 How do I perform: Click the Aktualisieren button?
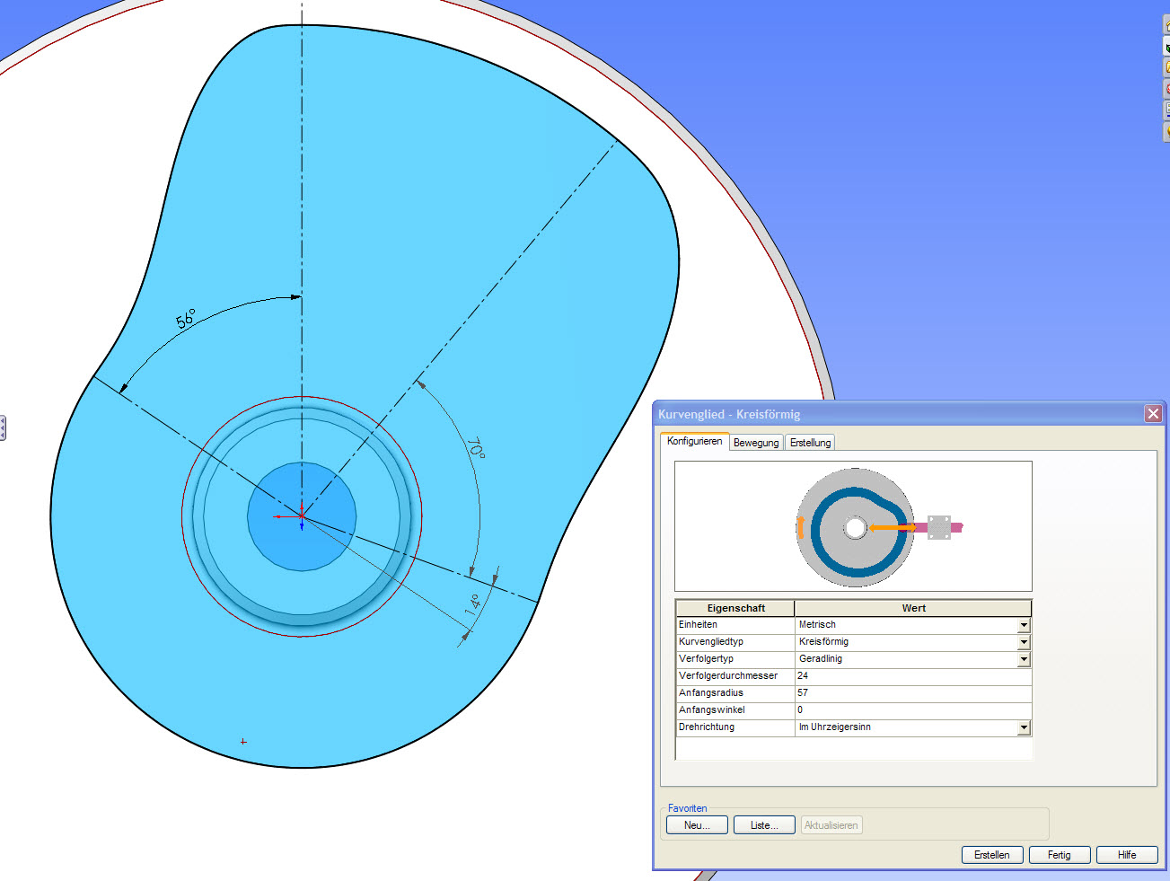pos(831,825)
